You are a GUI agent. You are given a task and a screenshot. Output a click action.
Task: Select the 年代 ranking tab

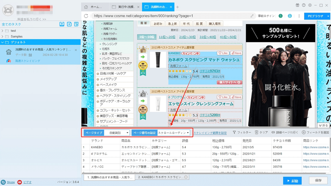click(x=186, y=24)
